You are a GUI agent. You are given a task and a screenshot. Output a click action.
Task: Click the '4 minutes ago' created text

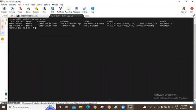click(68, 26)
